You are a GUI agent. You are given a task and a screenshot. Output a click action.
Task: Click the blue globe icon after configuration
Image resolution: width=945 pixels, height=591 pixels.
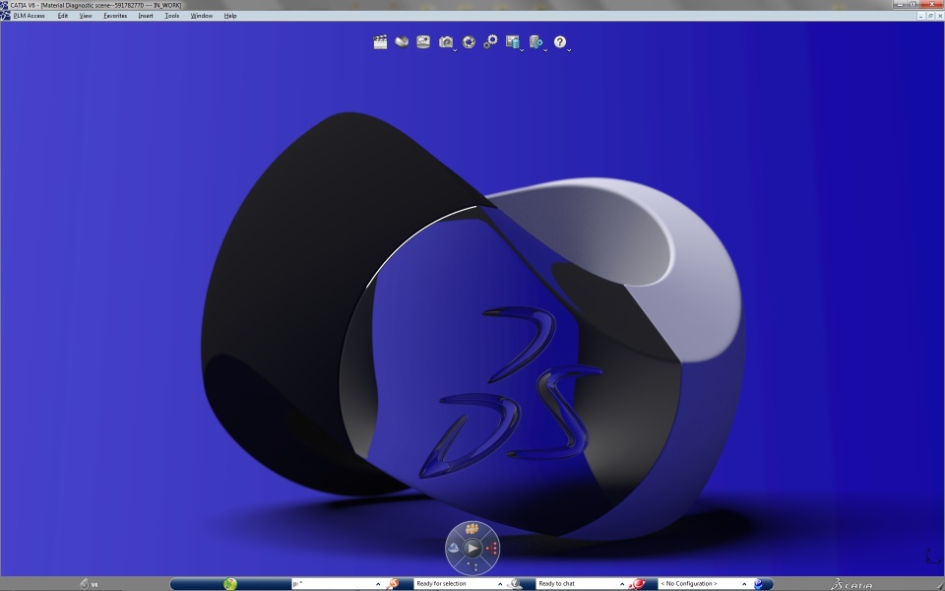[759, 584]
